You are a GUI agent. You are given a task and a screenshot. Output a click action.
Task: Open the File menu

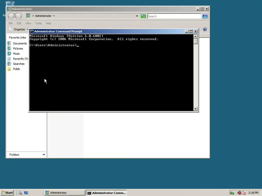pos(10,23)
